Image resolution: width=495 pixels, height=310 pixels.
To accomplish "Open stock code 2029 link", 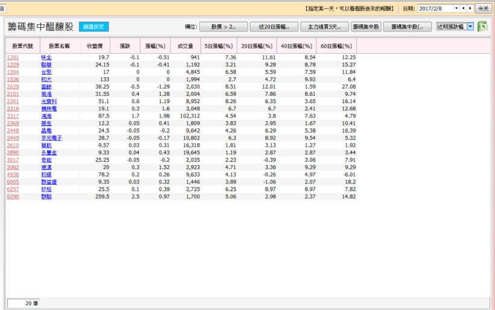I will pyautogui.click(x=13, y=87).
